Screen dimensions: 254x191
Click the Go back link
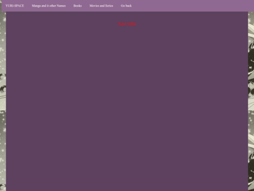[126, 6]
